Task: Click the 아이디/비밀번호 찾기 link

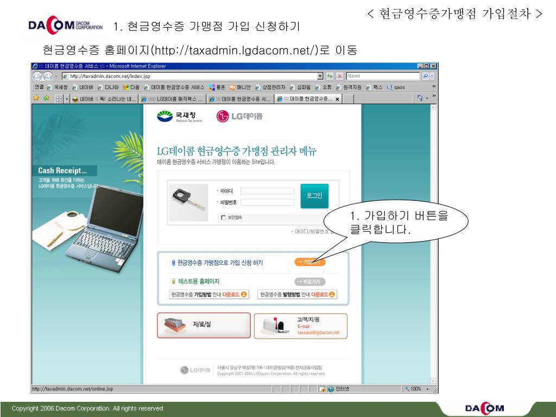Action: point(313,231)
